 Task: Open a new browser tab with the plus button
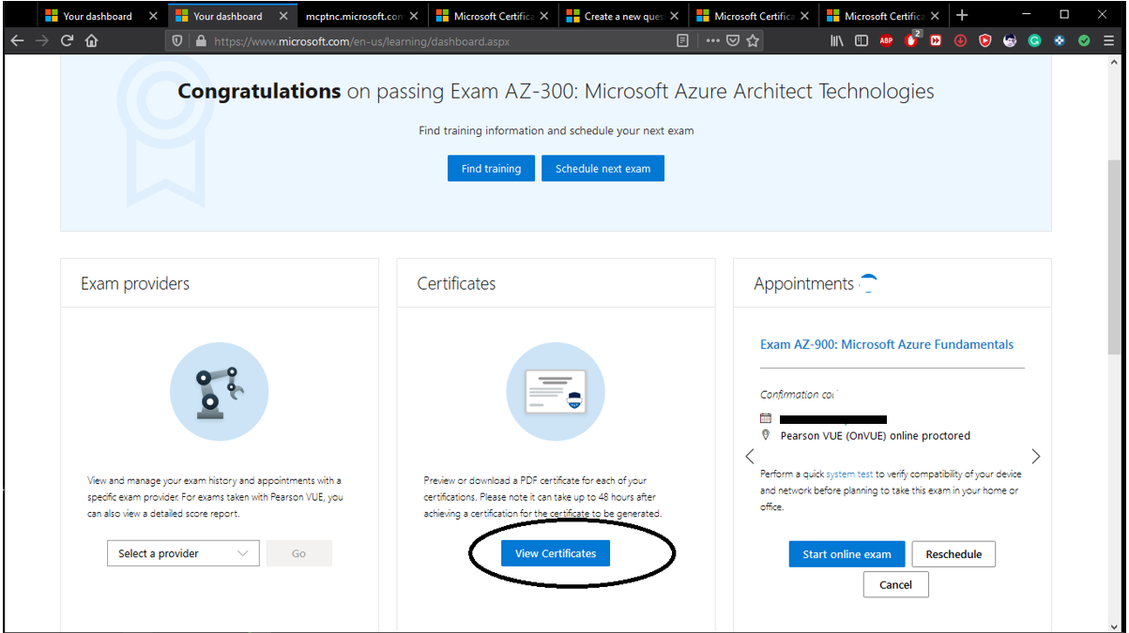coord(962,15)
